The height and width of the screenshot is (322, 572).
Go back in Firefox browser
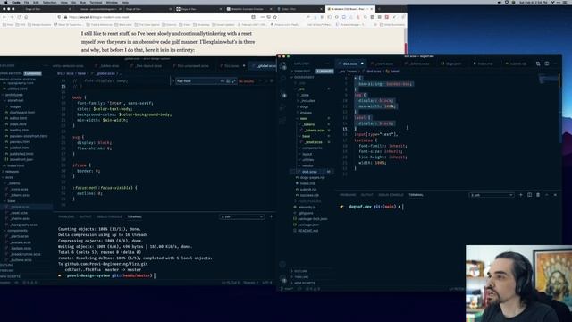[4, 17]
